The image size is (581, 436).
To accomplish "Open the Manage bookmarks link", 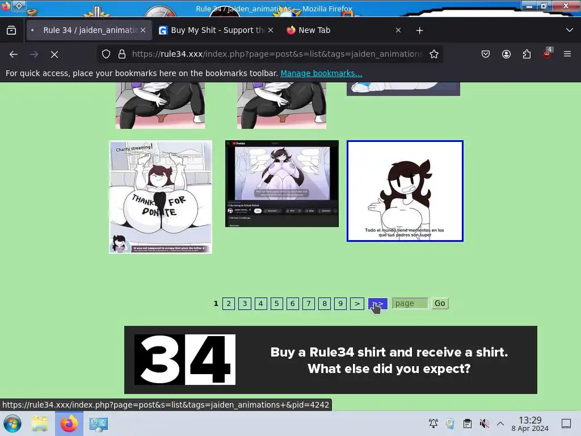I will click(321, 73).
